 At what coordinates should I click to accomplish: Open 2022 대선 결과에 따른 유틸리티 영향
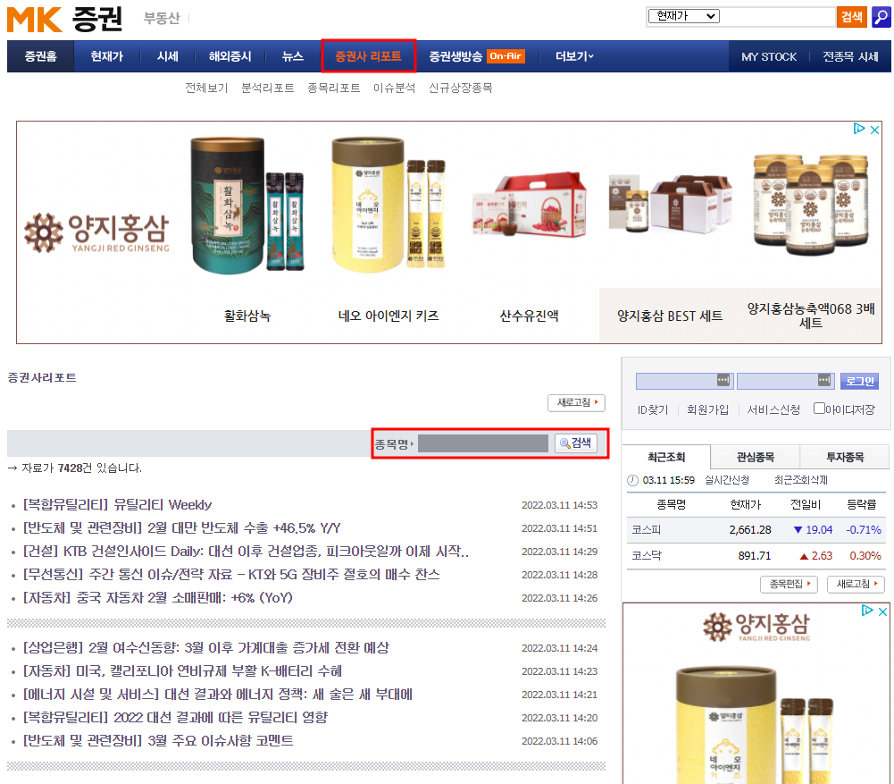pyautogui.click(x=175, y=718)
